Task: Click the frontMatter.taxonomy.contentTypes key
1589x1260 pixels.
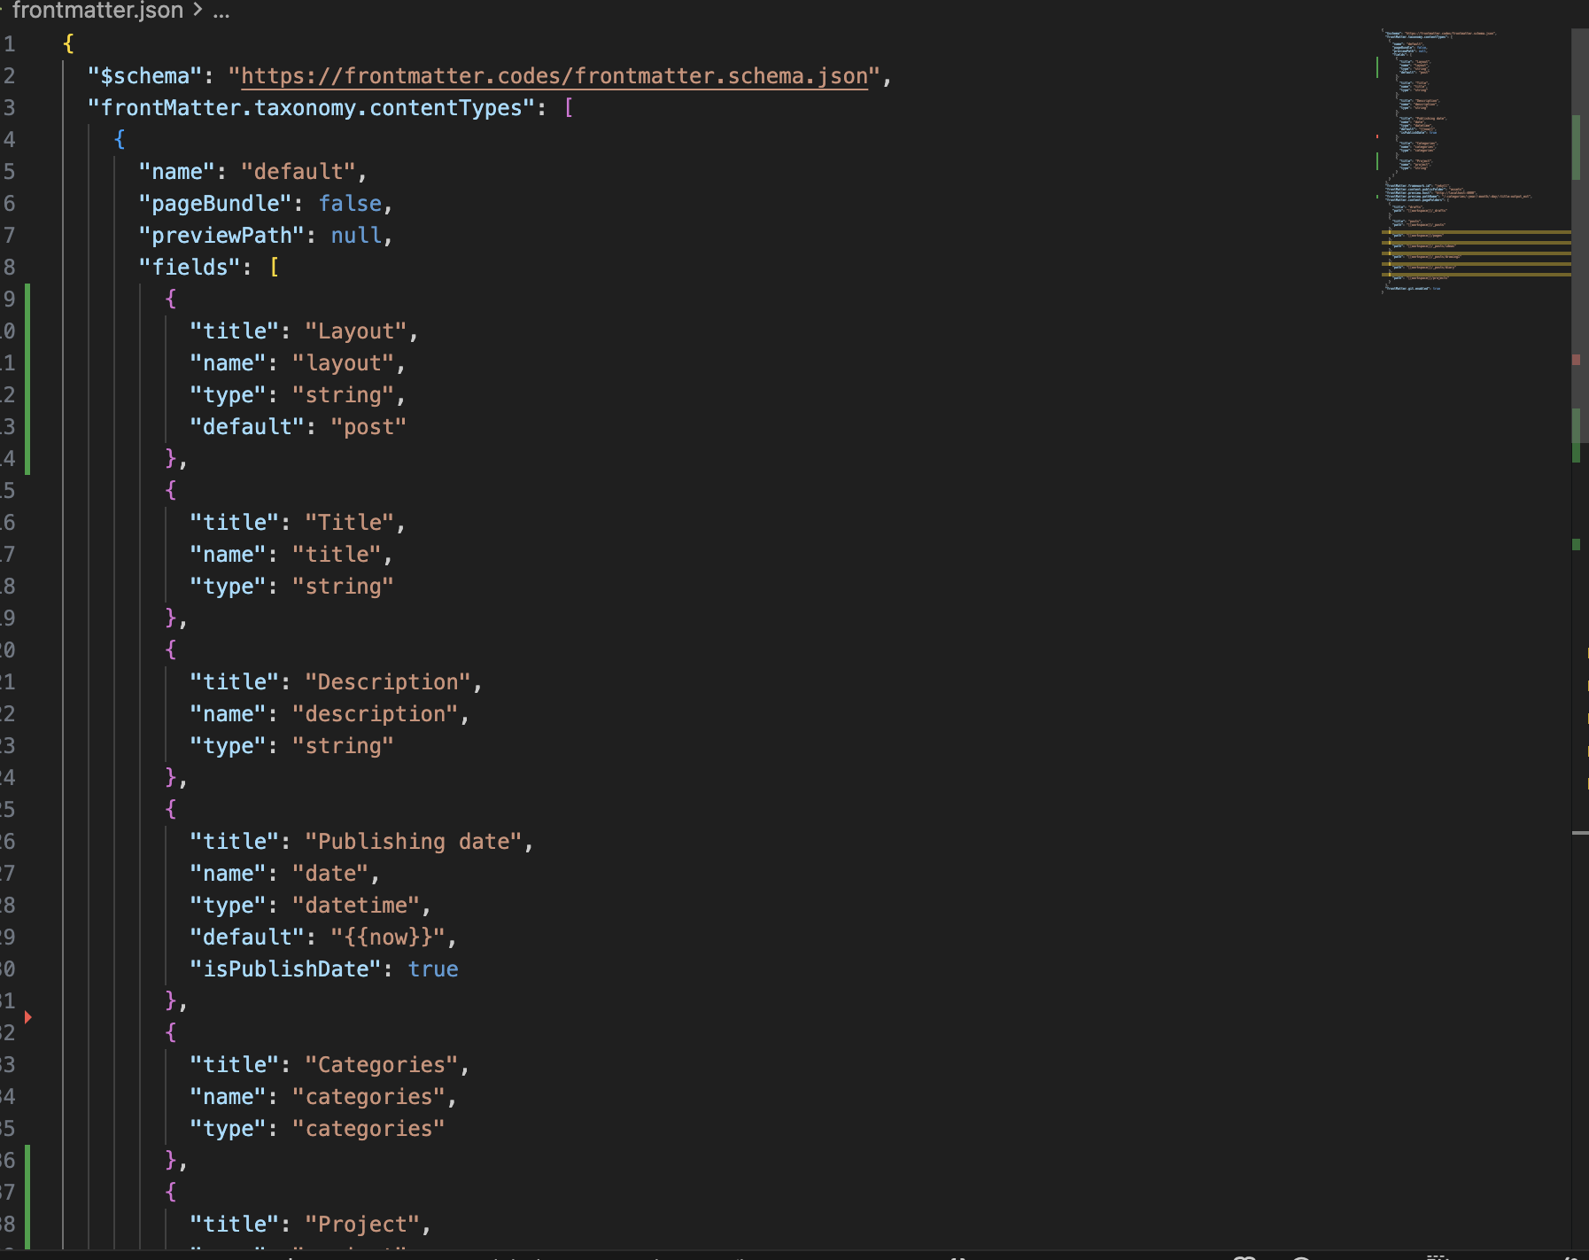Action: (x=312, y=108)
